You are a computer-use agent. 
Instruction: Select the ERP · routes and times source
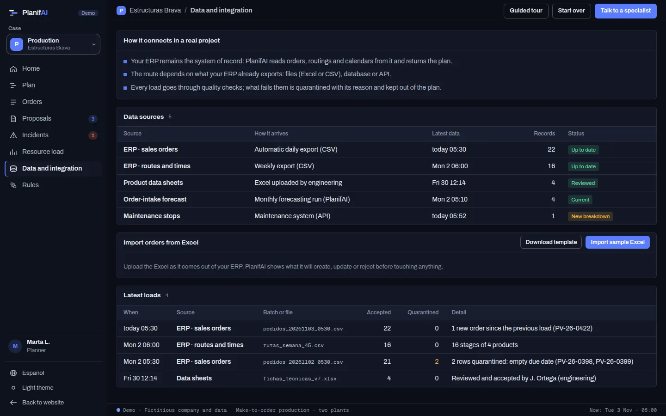pyautogui.click(x=386, y=166)
